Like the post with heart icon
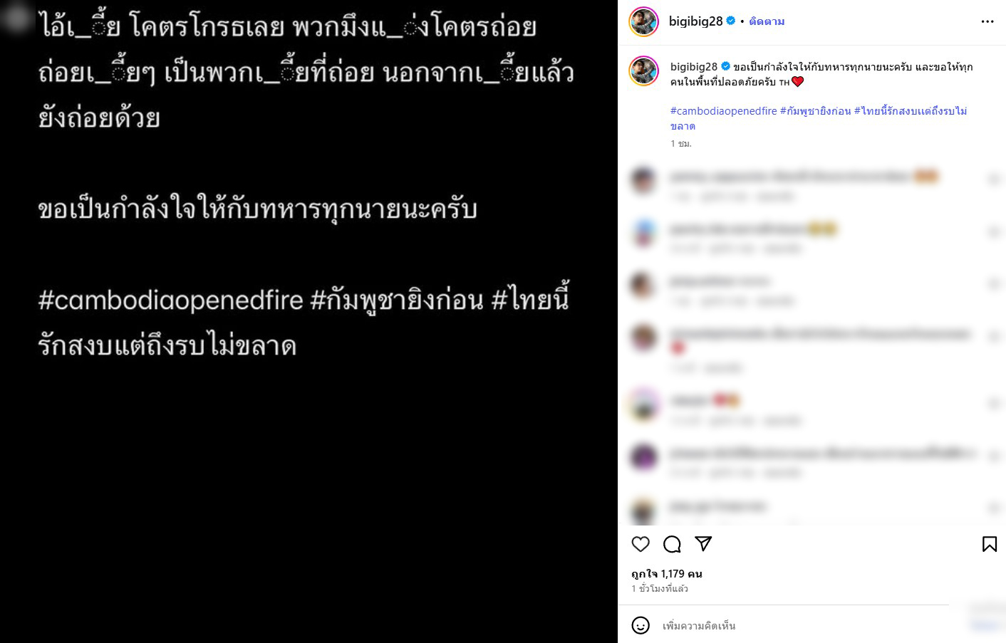1006x643 pixels. (641, 544)
